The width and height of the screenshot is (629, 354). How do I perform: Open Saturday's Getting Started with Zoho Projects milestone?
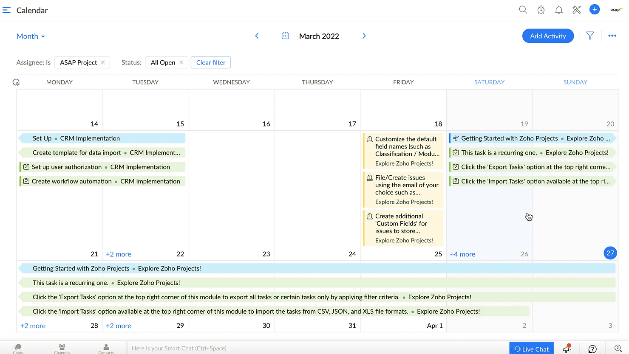pyautogui.click(x=533, y=138)
